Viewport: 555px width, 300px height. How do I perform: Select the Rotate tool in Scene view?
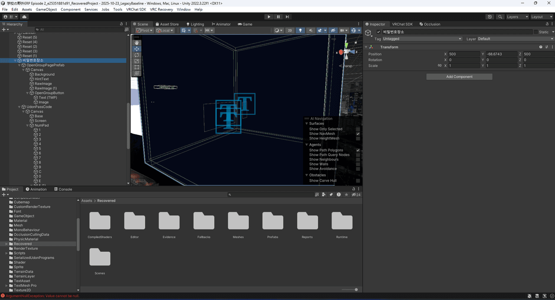pyautogui.click(x=137, y=55)
